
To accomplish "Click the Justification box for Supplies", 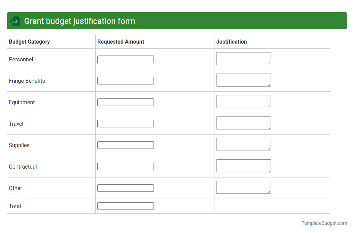I will click(x=243, y=144).
